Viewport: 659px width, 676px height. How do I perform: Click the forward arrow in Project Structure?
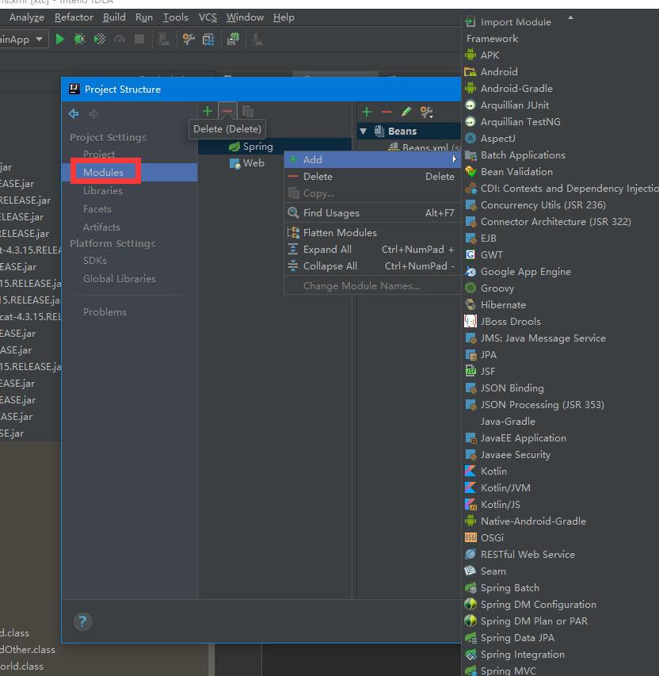coord(93,113)
